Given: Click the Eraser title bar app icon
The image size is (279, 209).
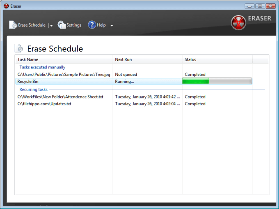Looking at the screenshot, I should (6, 6).
